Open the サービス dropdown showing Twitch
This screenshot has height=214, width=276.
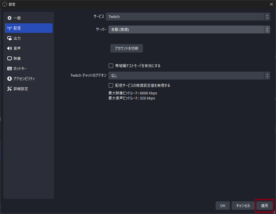[x=188, y=17]
